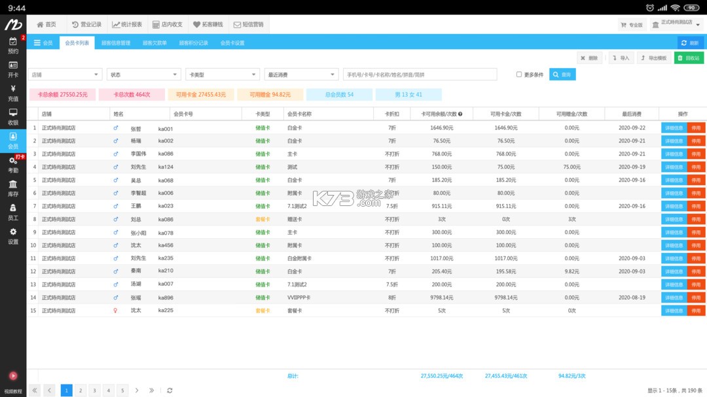Viewport: 707px width, 397px height.
Task: Click the blue 查询 search button
Action: pos(562,75)
